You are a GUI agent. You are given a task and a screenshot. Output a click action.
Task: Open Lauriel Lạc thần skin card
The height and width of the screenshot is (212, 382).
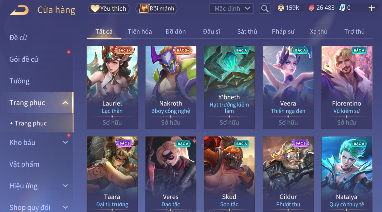pos(112,87)
